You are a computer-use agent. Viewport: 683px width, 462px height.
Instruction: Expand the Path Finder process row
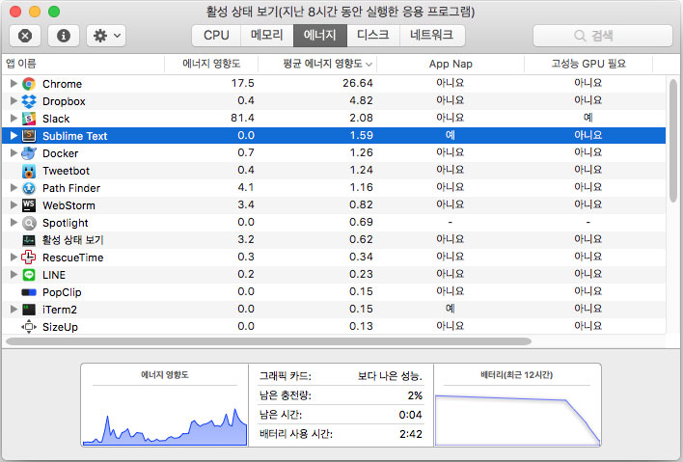coord(14,188)
